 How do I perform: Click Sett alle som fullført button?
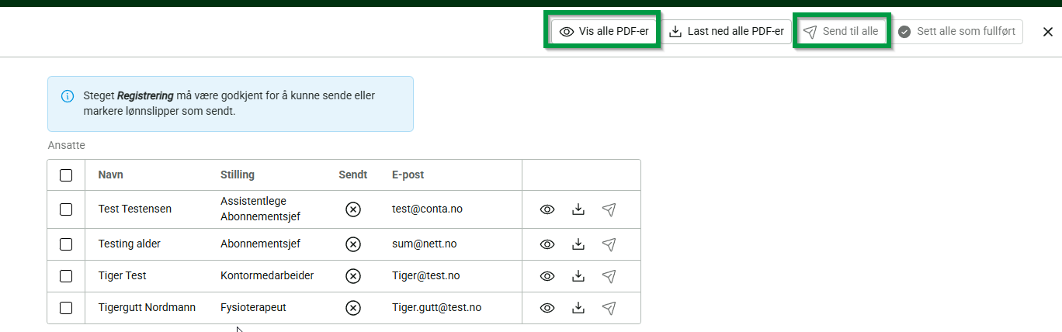pos(956,32)
